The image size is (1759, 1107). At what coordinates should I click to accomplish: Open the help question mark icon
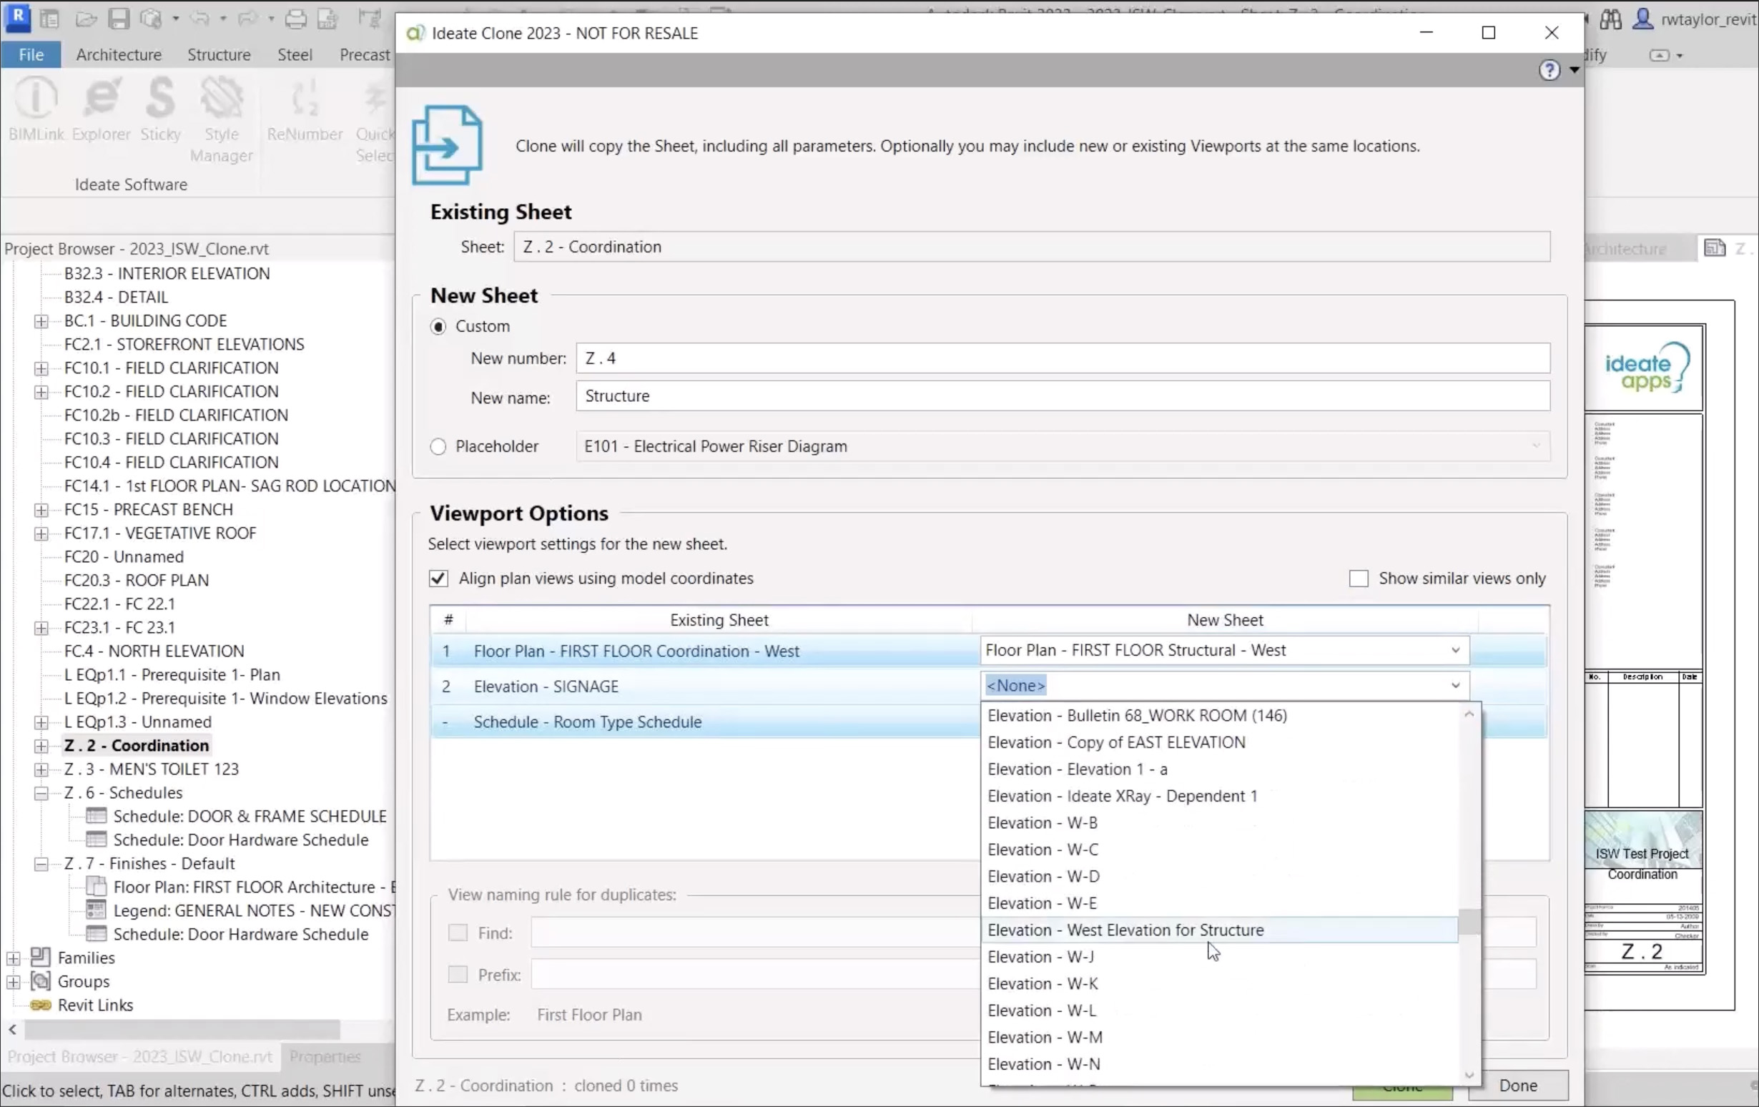(x=1549, y=70)
